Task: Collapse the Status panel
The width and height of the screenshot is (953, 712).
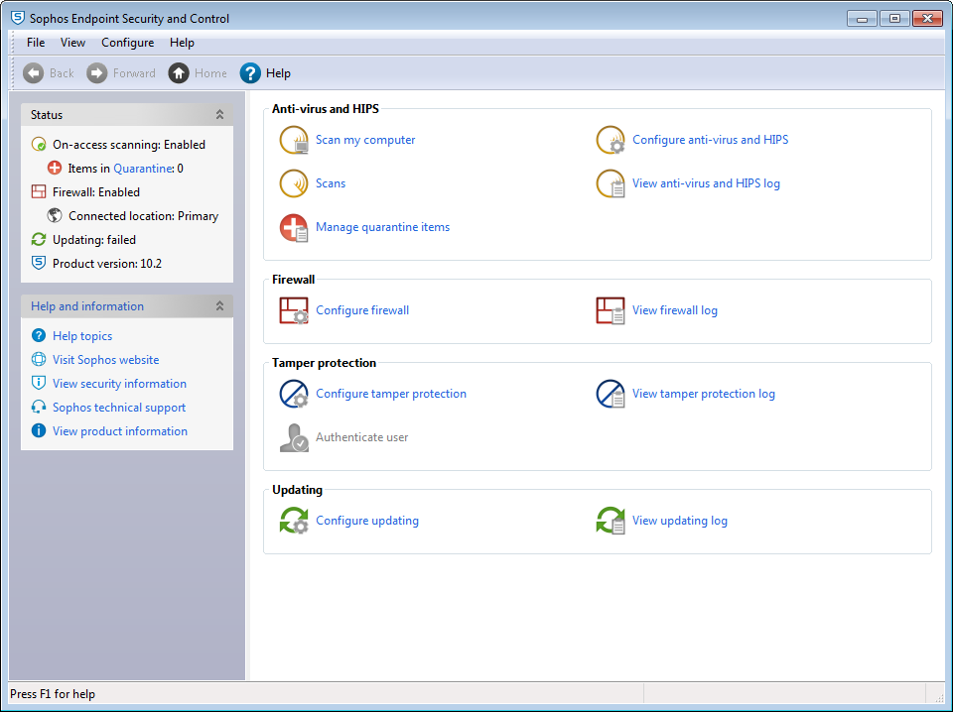Action: click(219, 115)
